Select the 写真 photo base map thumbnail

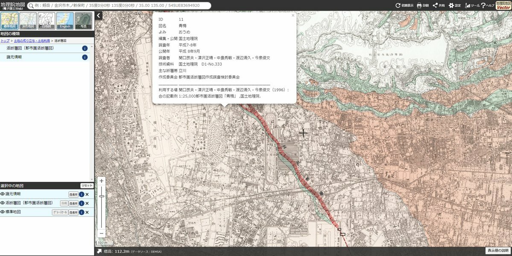(x=83, y=20)
